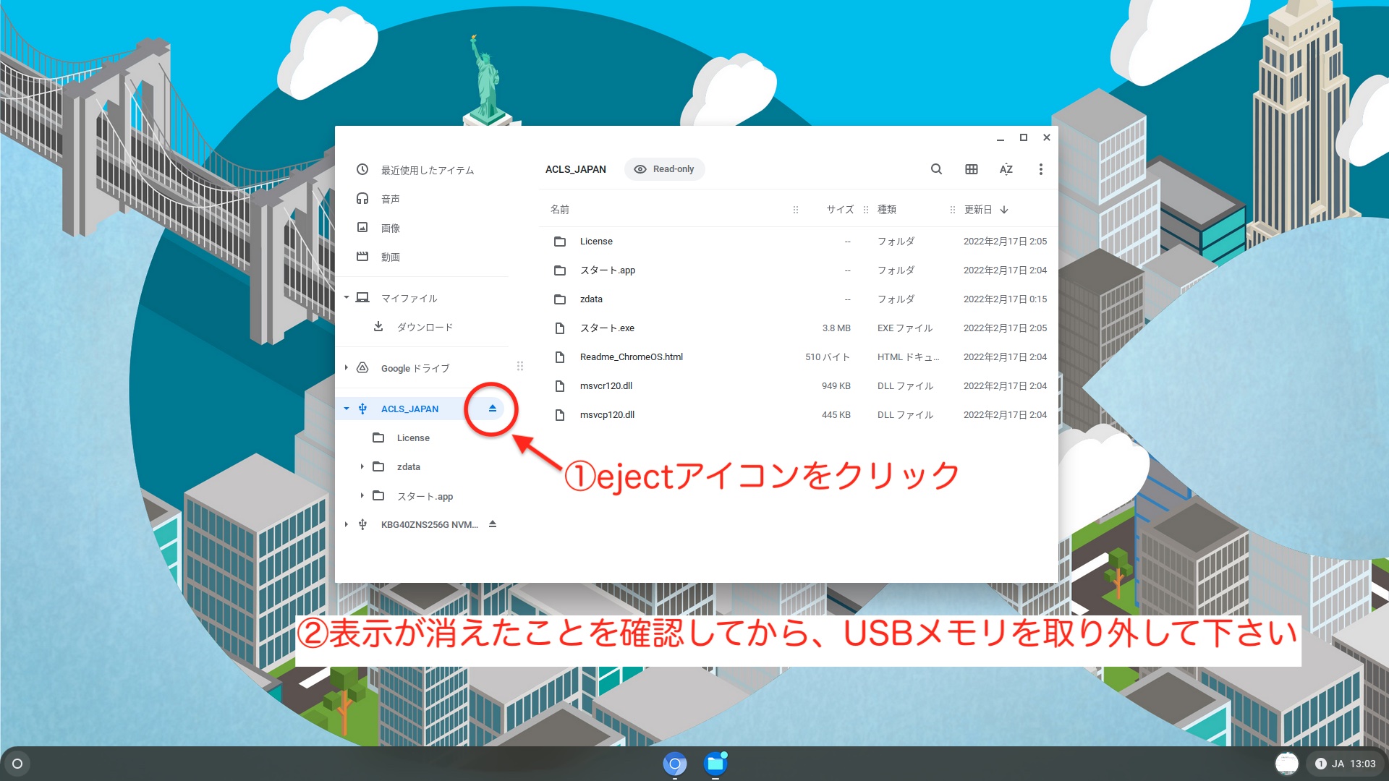Image resolution: width=1389 pixels, height=781 pixels.
Task: Select the zdata folder row
Action: [798, 299]
